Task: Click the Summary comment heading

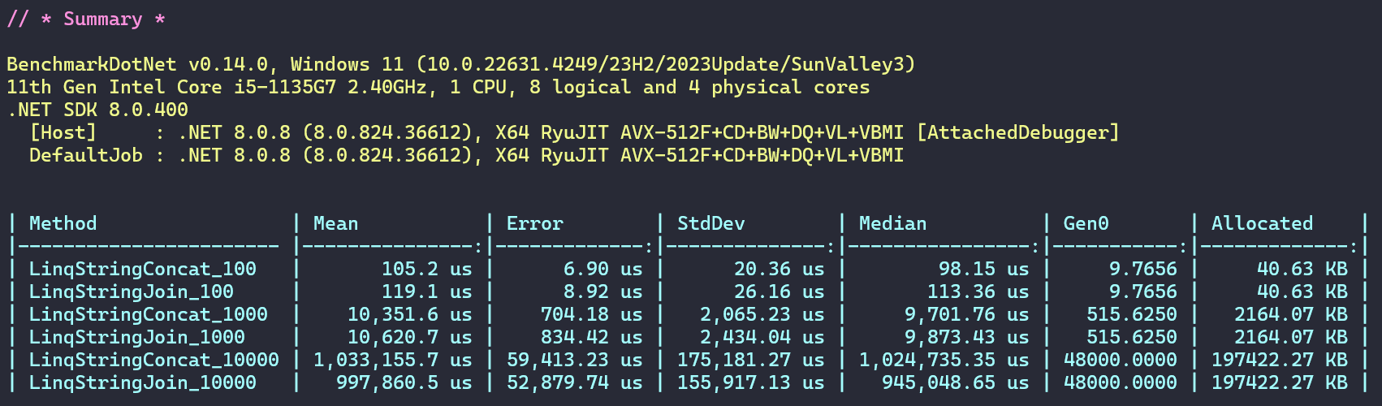Action: [86, 19]
